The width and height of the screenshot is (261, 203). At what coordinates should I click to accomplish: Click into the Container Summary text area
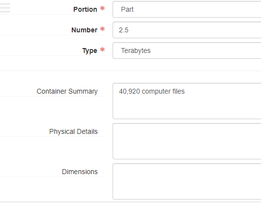point(187,101)
